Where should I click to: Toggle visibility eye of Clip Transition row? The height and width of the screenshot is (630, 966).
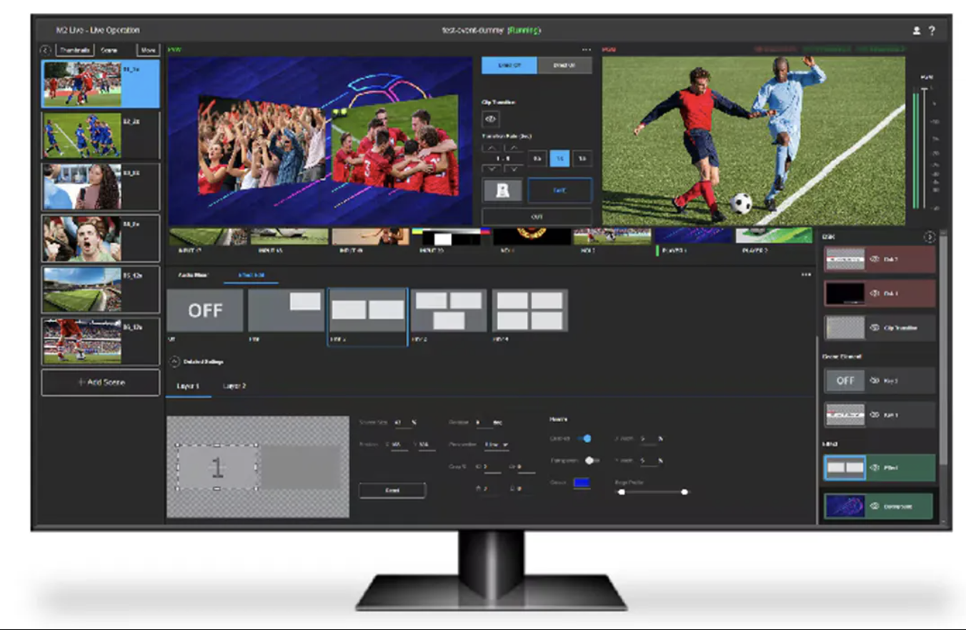[x=874, y=328]
